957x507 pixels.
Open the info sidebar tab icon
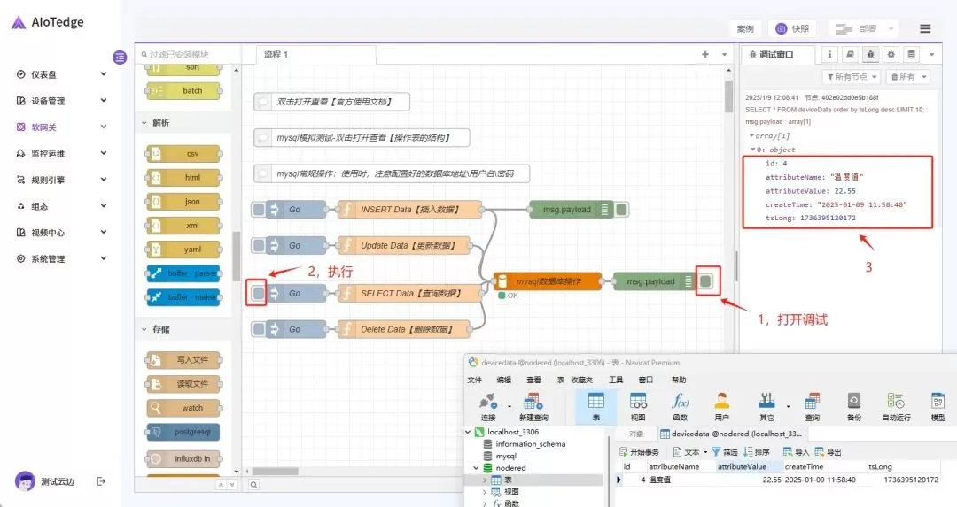830,55
